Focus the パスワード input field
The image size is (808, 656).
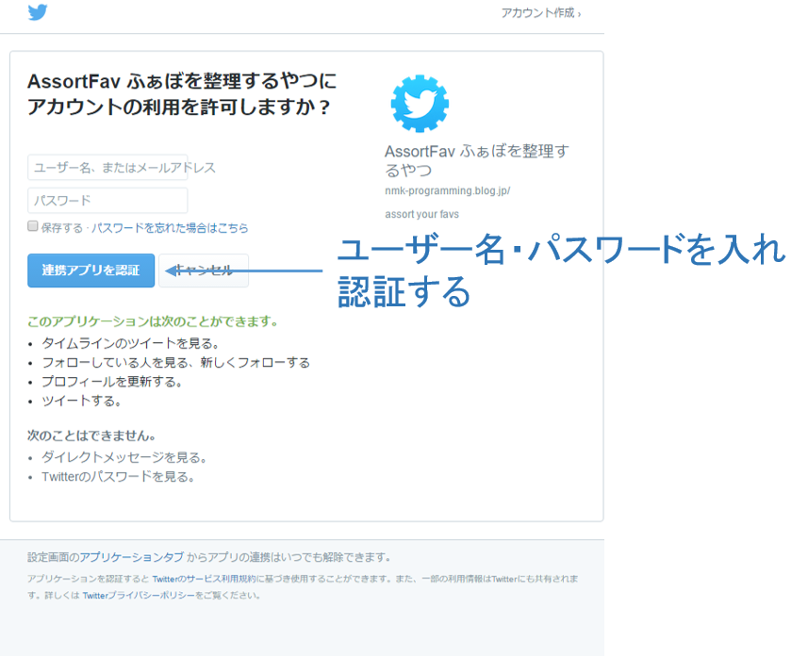pyautogui.click(x=107, y=201)
